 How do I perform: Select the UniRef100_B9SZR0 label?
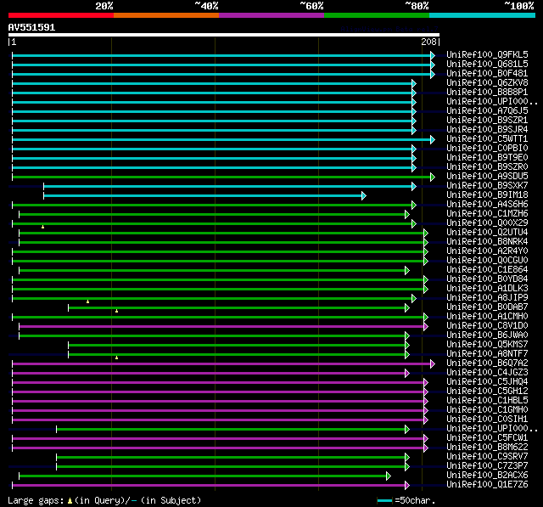click(x=487, y=166)
